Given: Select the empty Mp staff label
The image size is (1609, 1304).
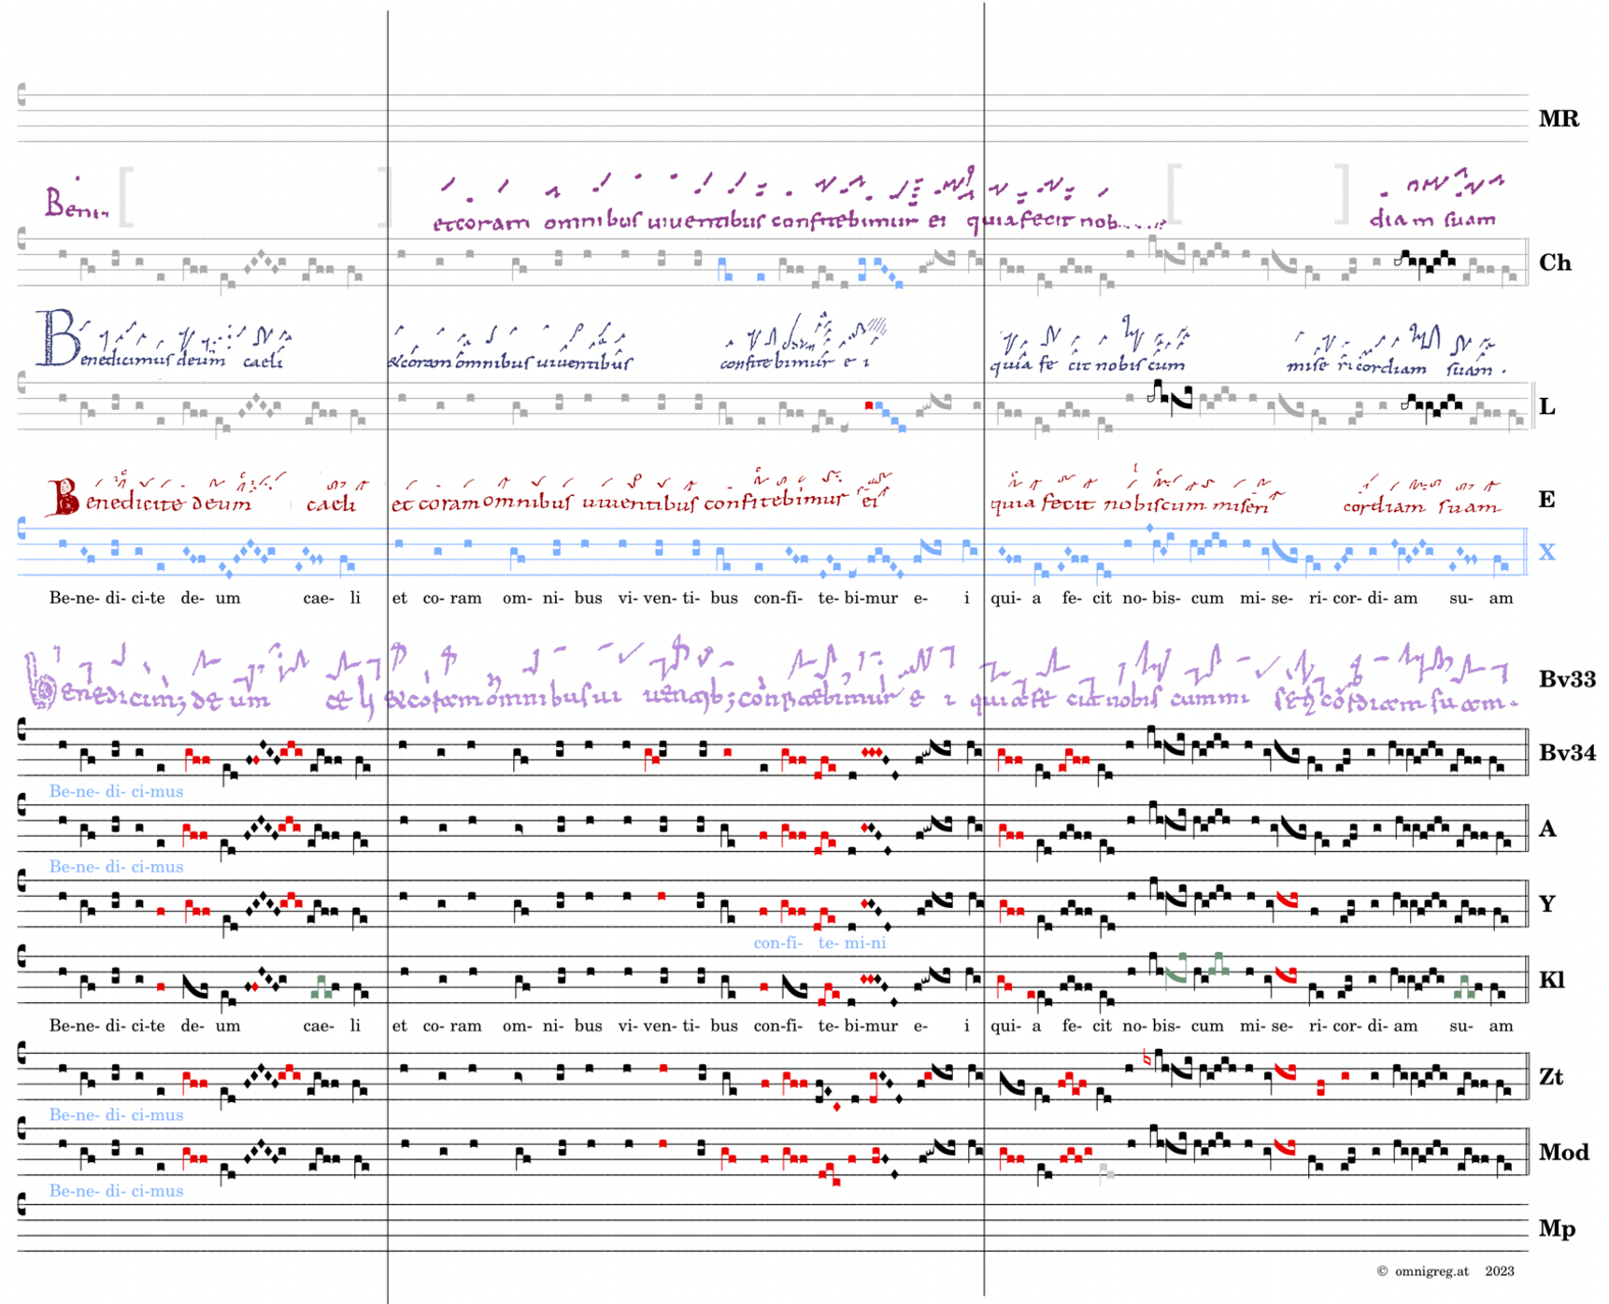Looking at the screenshot, I should 1557,1228.
